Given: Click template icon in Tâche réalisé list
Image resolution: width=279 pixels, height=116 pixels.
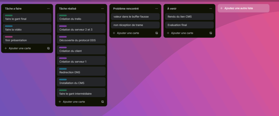Looking at the screenshot, I should click(x=102, y=102).
